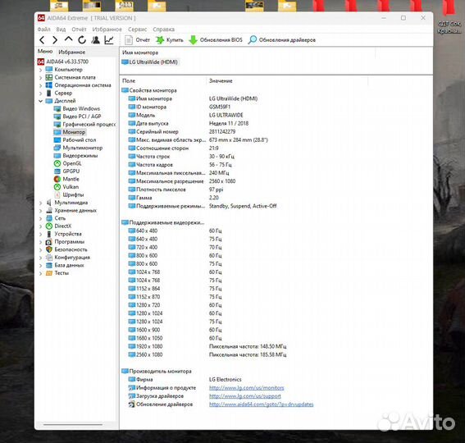This screenshot has width=465, height=443.
Task: Open Обновления BIOS updates
Action: pos(216,39)
